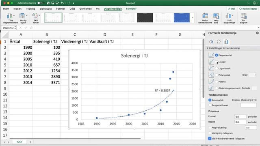Click the polynomial trendline icon
Image resolution: width=260 pixels, height=146 pixels.
point(211,75)
